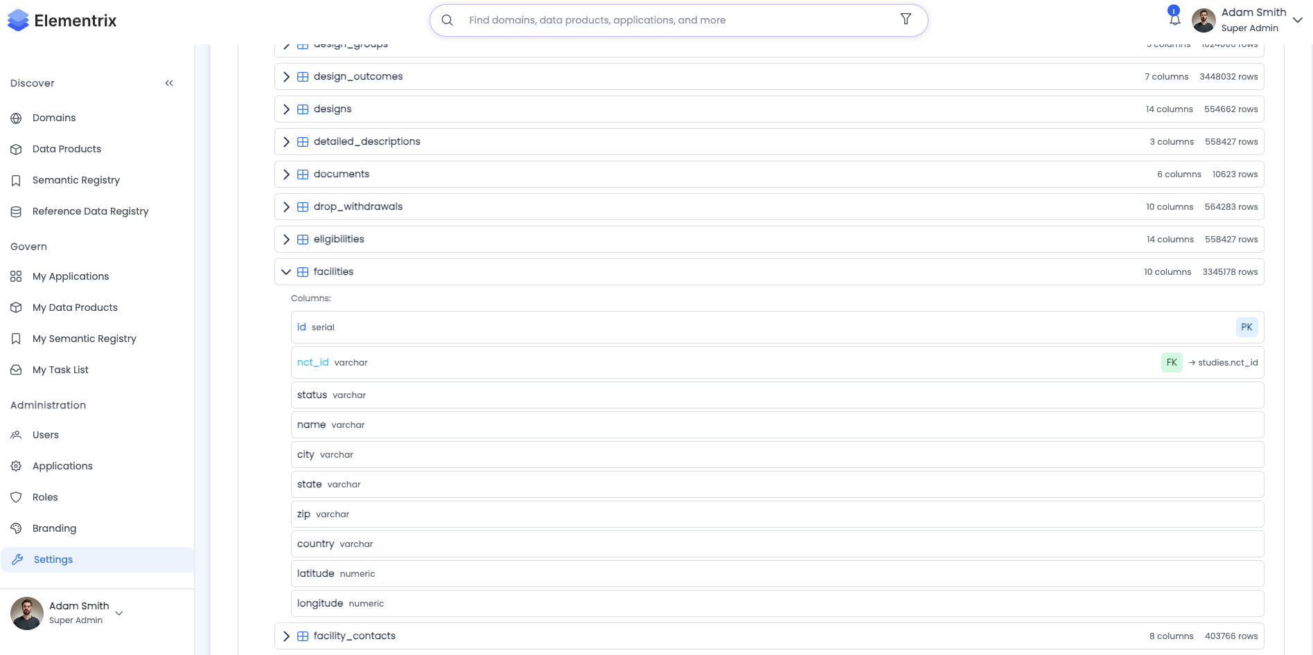Open the Branding settings
Viewport: 1313px width, 655px height.
[54, 528]
